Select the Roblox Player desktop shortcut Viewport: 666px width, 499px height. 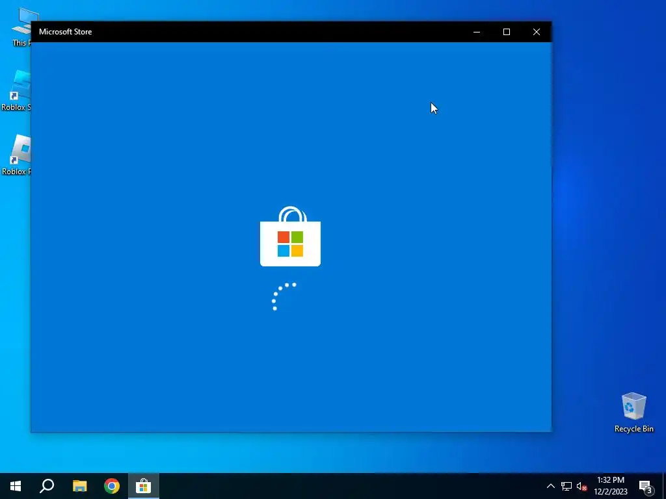pyautogui.click(x=16, y=155)
